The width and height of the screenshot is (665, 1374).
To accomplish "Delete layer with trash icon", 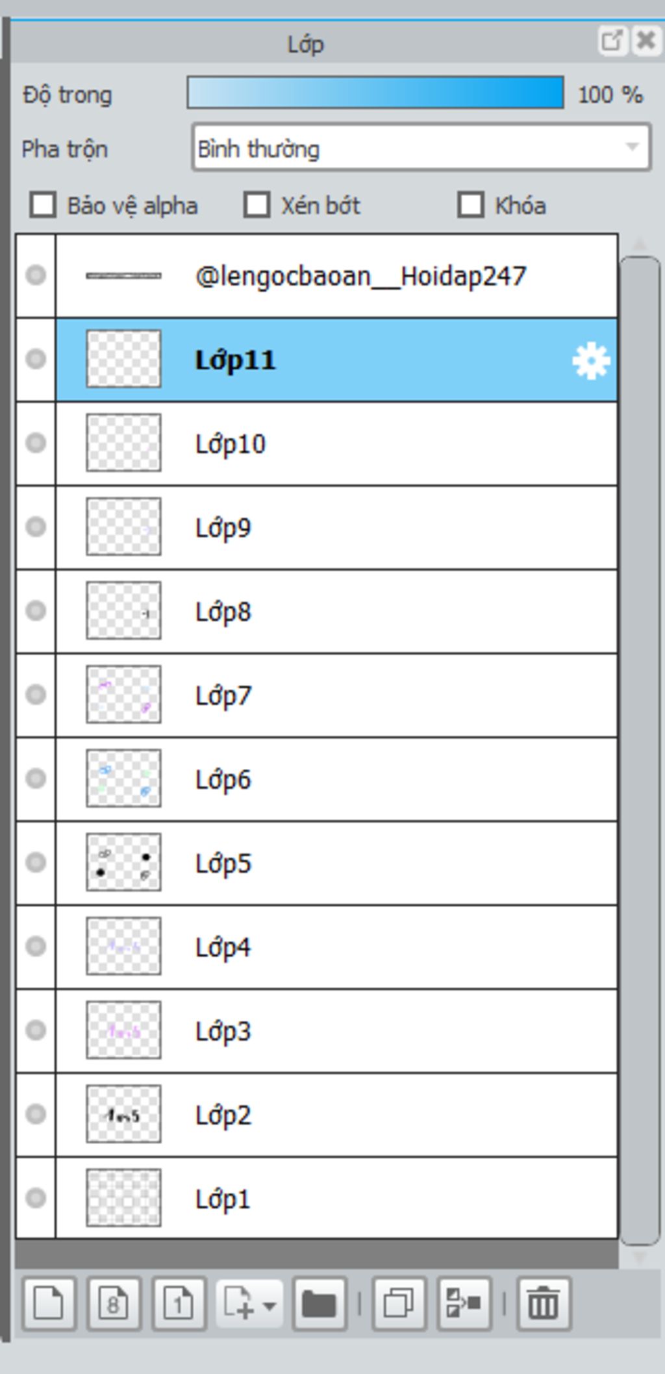I will [544, 1303].
